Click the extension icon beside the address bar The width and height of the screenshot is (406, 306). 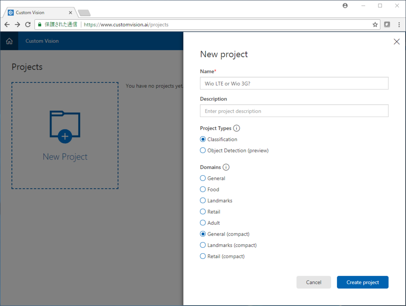(387, 25)
